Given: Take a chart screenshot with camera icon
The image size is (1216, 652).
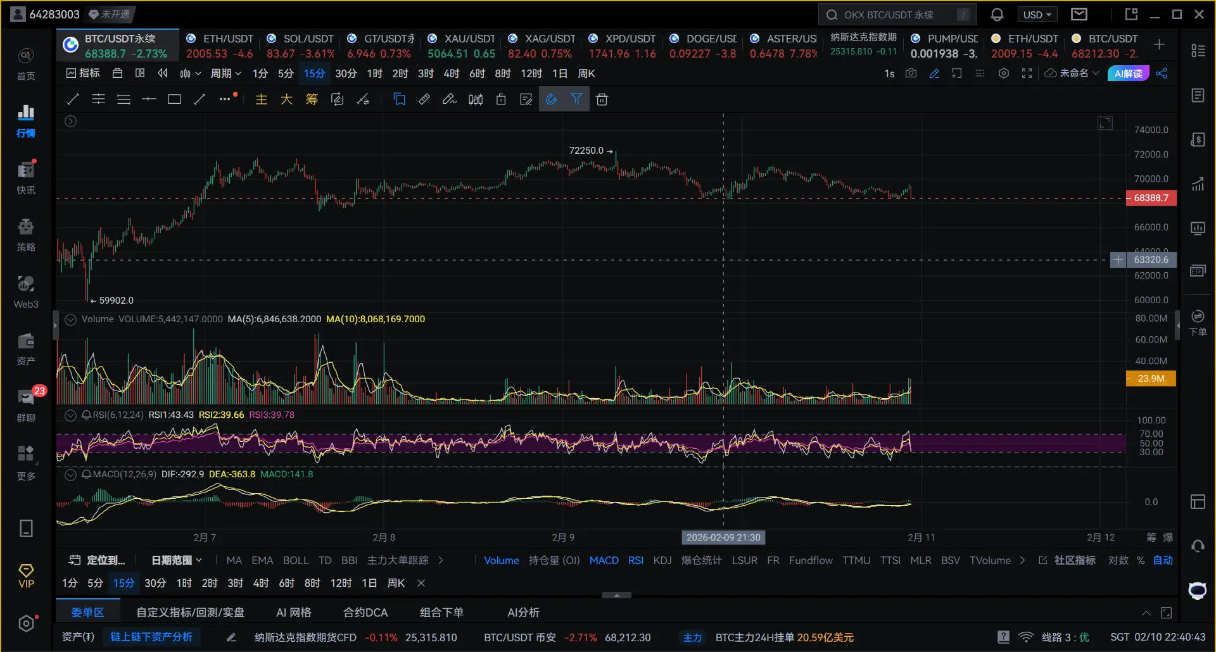Looking at the screenshot, I should [x=911, y=73].
